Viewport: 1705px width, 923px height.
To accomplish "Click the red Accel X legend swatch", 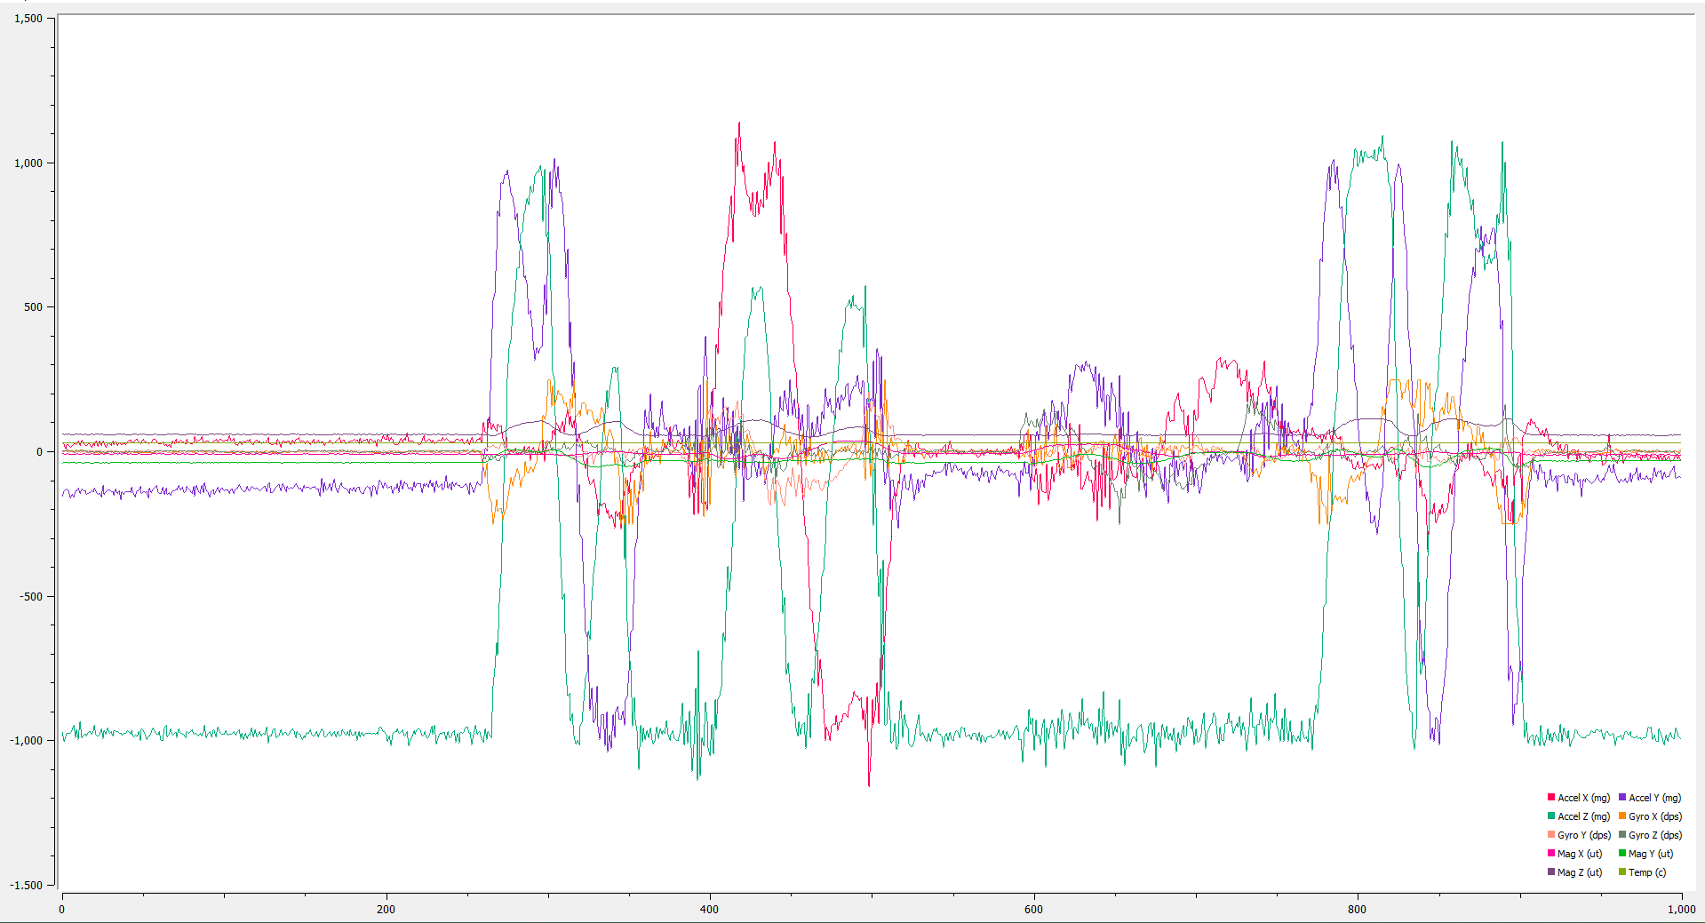I will click(x=1551, y=798).
